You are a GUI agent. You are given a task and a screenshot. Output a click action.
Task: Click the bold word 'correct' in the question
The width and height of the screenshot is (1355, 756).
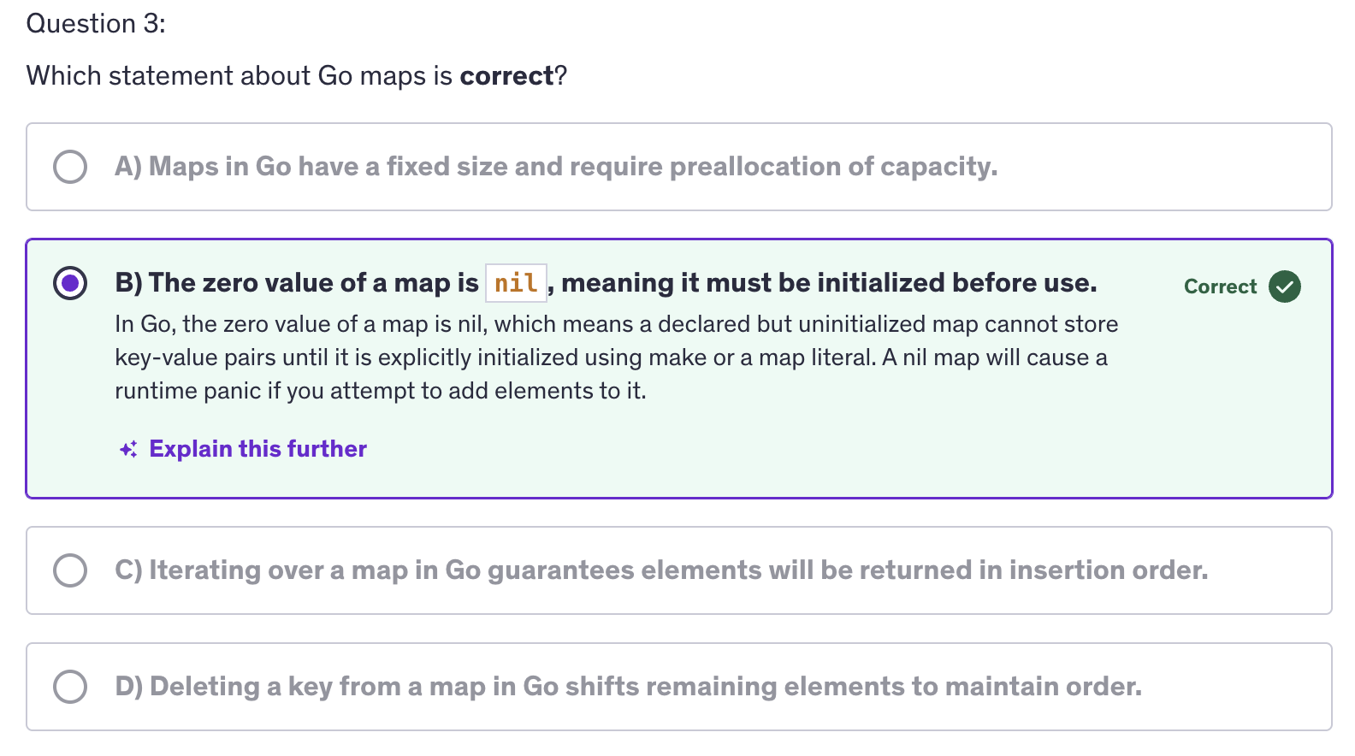[506, 76]
